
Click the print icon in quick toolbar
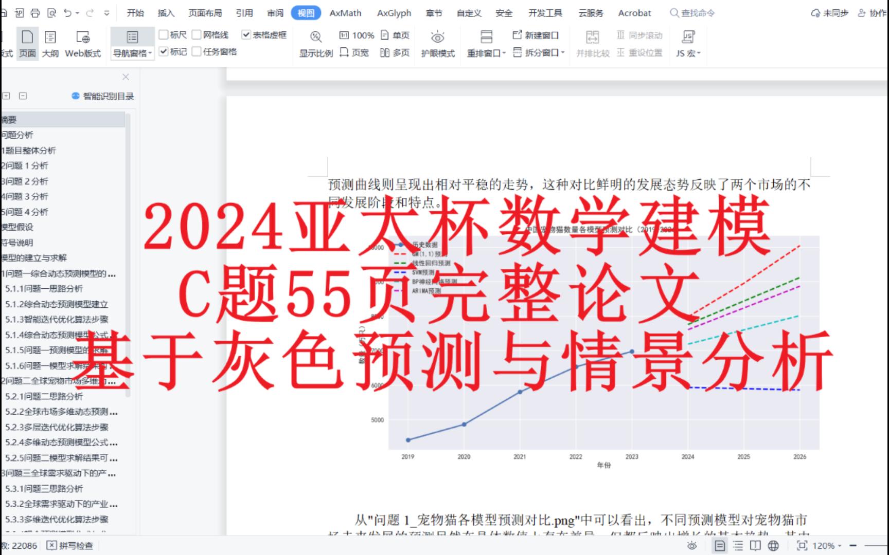point(35,13)
